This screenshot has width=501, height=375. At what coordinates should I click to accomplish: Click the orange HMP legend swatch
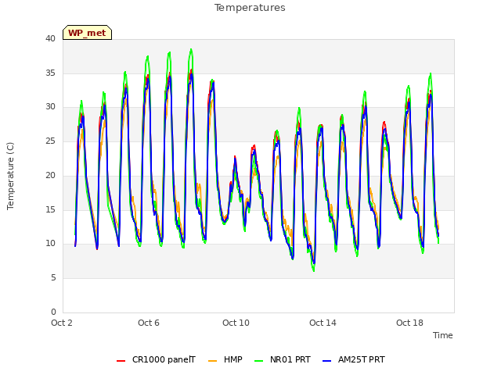212,360
